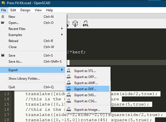Screen dimensions: 166x122
Task: Click the OFF file icon in Export submenu
Action: [69, 77]
